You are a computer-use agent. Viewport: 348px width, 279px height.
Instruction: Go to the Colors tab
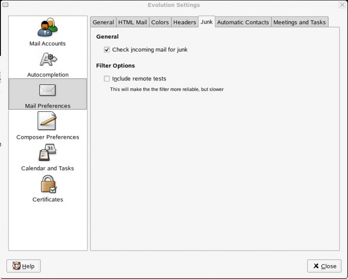[x=160, y=22]
